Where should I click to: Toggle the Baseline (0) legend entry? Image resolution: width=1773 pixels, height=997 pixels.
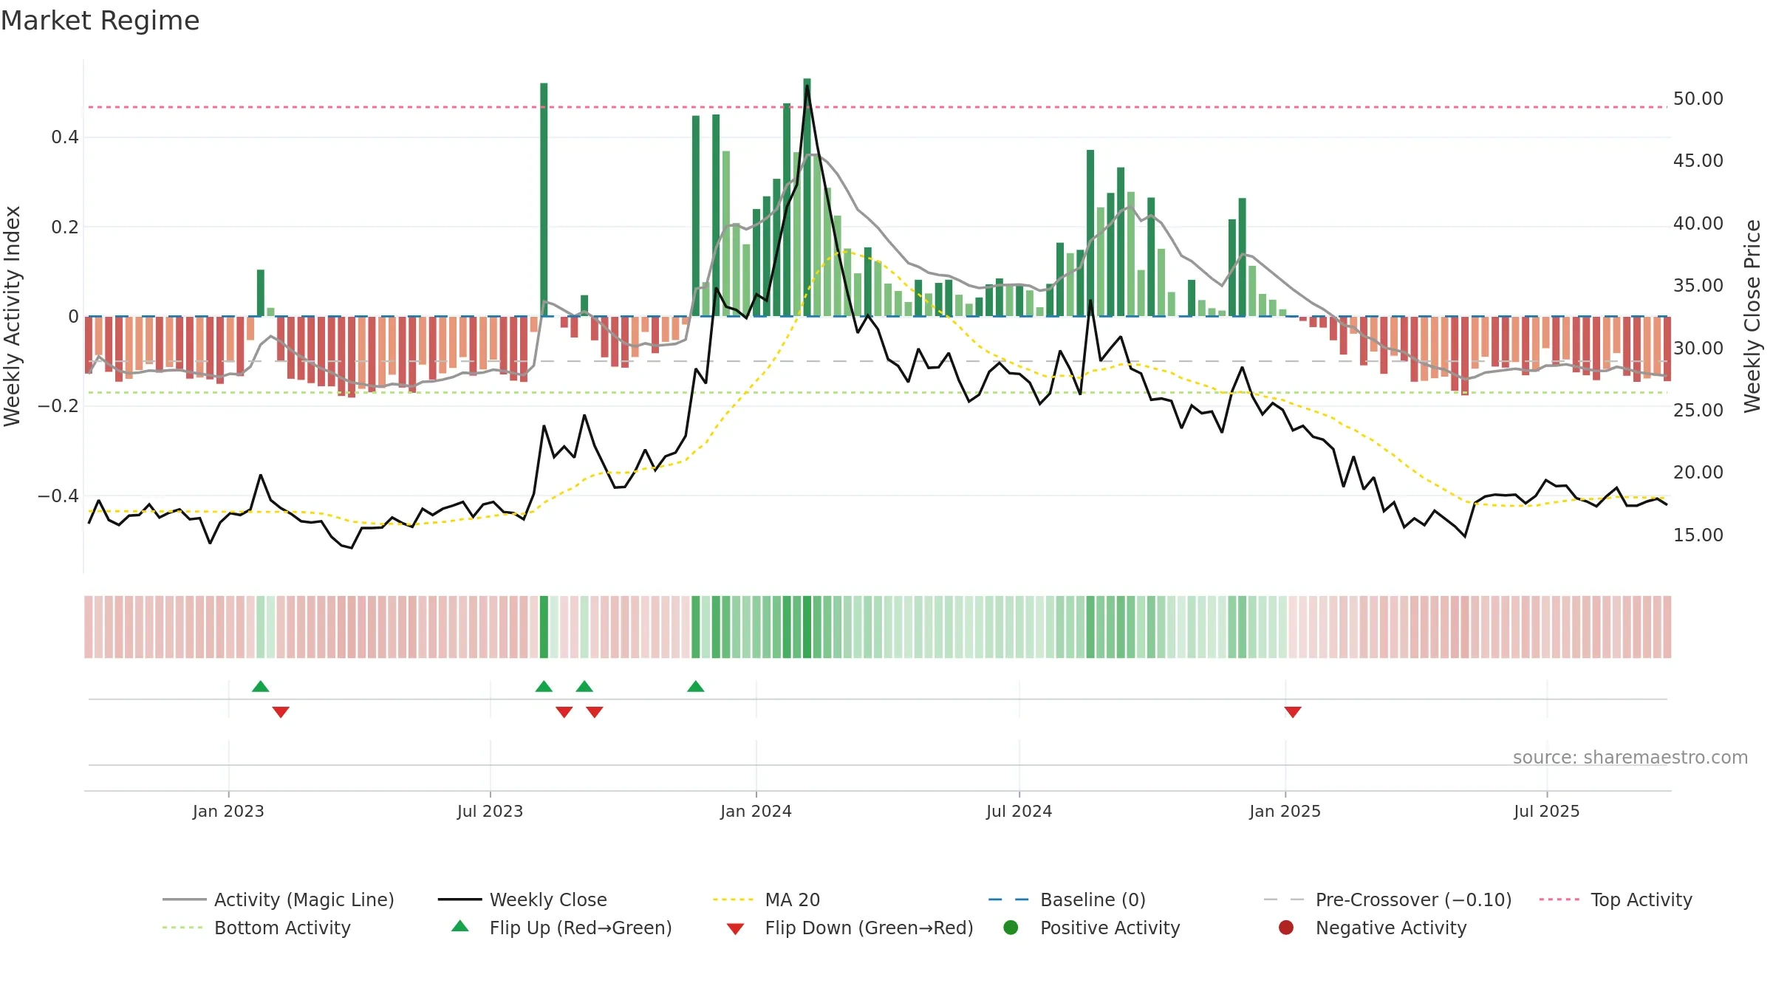[x=1067, y=900]
